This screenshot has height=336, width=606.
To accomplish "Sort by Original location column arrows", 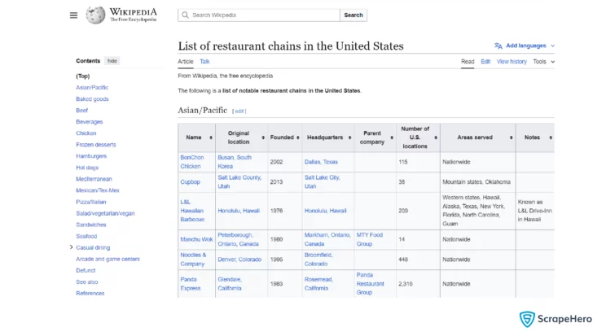I will pyautogui.click(x=263, y=137).
